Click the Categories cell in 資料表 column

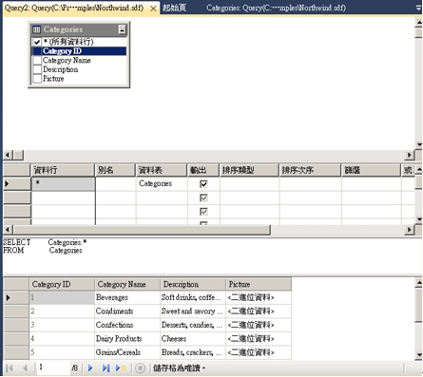point(162,184)
